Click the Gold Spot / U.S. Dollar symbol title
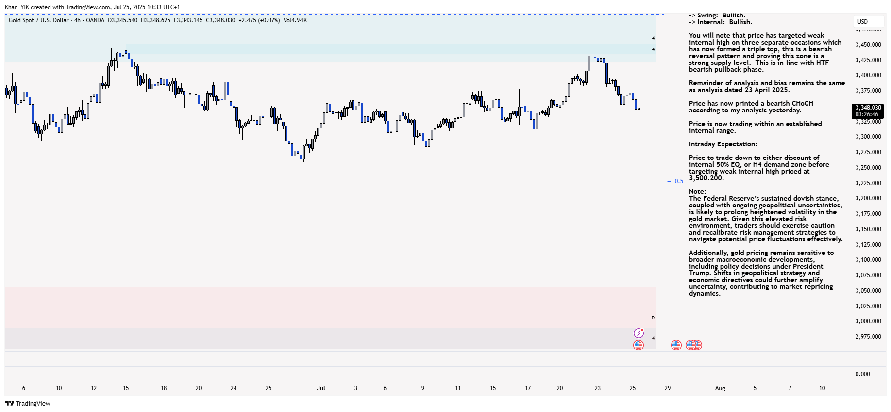This screenshot has width=891, height=412. 39,20
